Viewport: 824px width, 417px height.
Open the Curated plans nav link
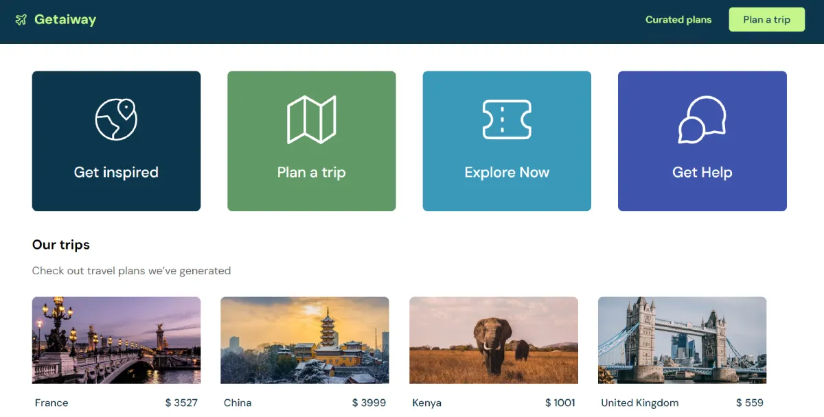click(678, 20)
